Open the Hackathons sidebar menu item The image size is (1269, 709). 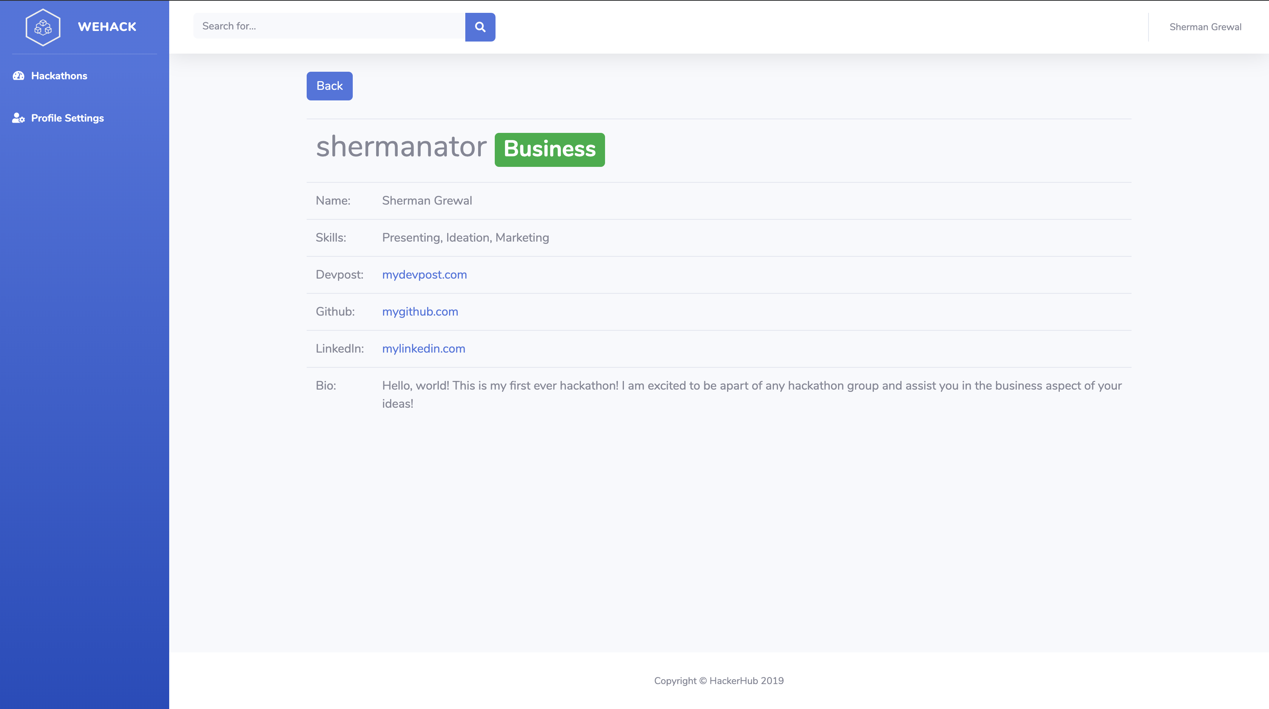[x=59, y=76]
